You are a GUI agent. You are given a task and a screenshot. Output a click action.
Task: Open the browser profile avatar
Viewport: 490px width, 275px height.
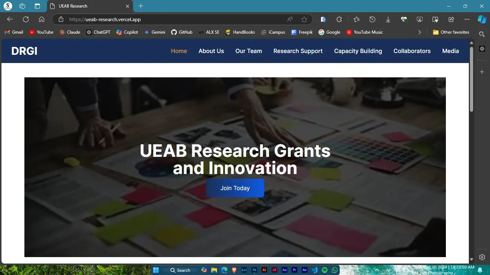point(8,6)
